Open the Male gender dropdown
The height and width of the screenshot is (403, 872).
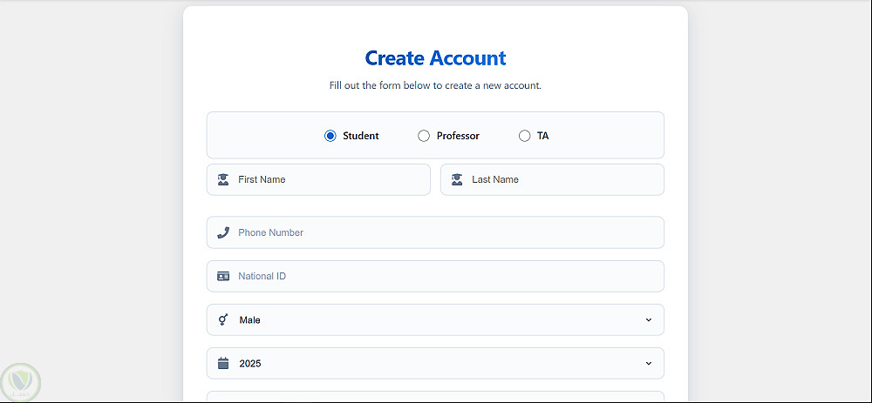(x=435, y=319)
